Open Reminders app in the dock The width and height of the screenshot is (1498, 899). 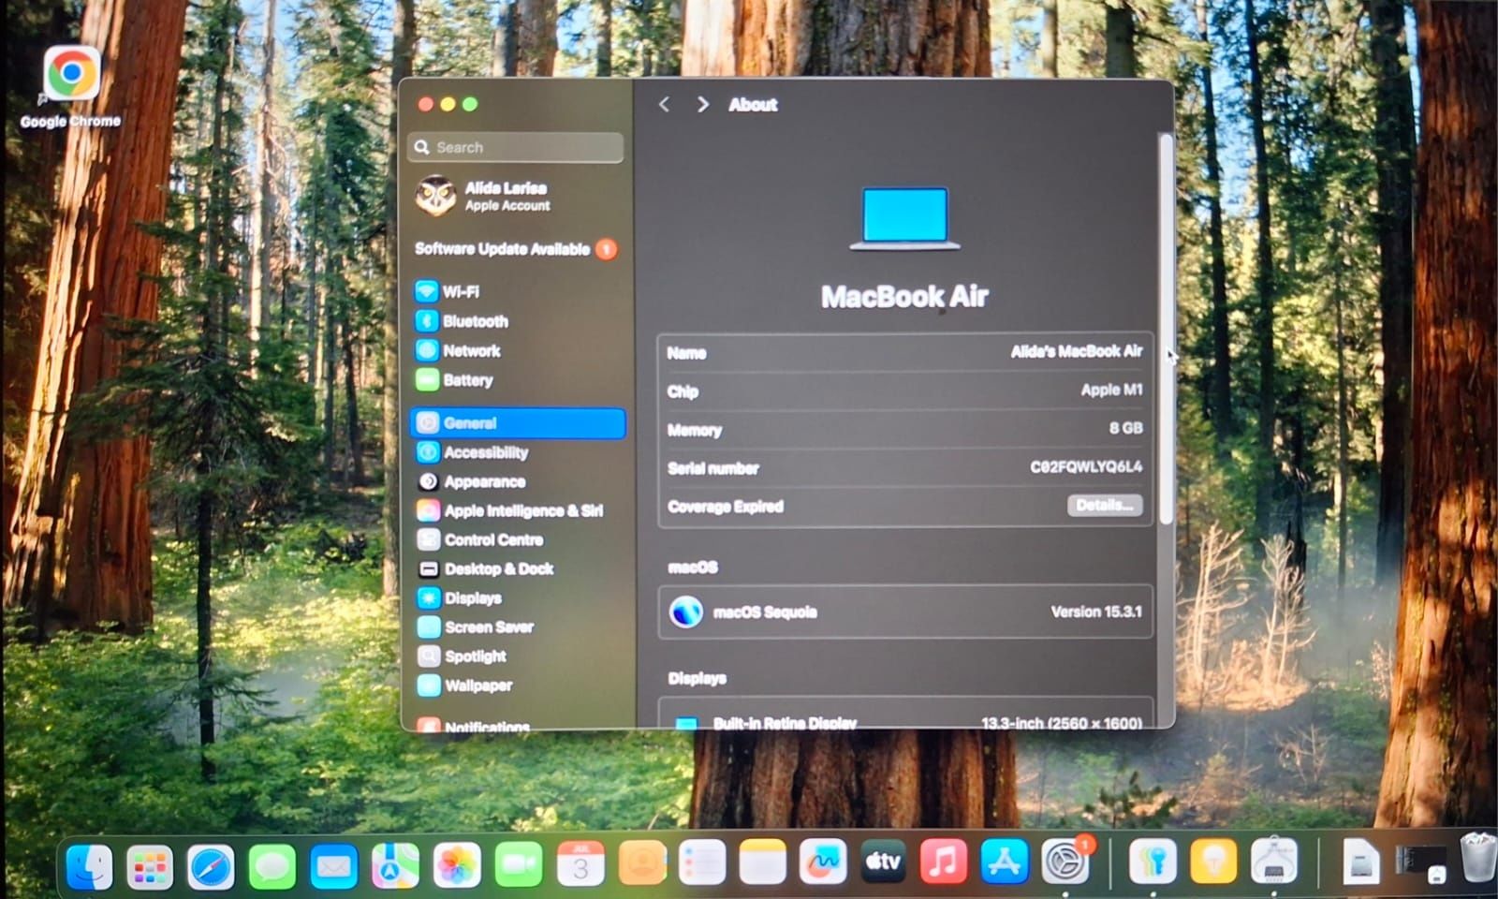coord(702,862)
